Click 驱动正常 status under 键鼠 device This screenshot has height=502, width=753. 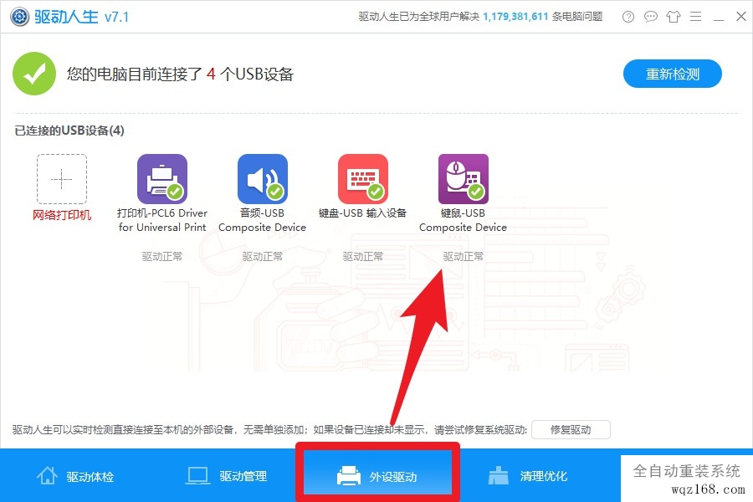[x=464, y=257]
